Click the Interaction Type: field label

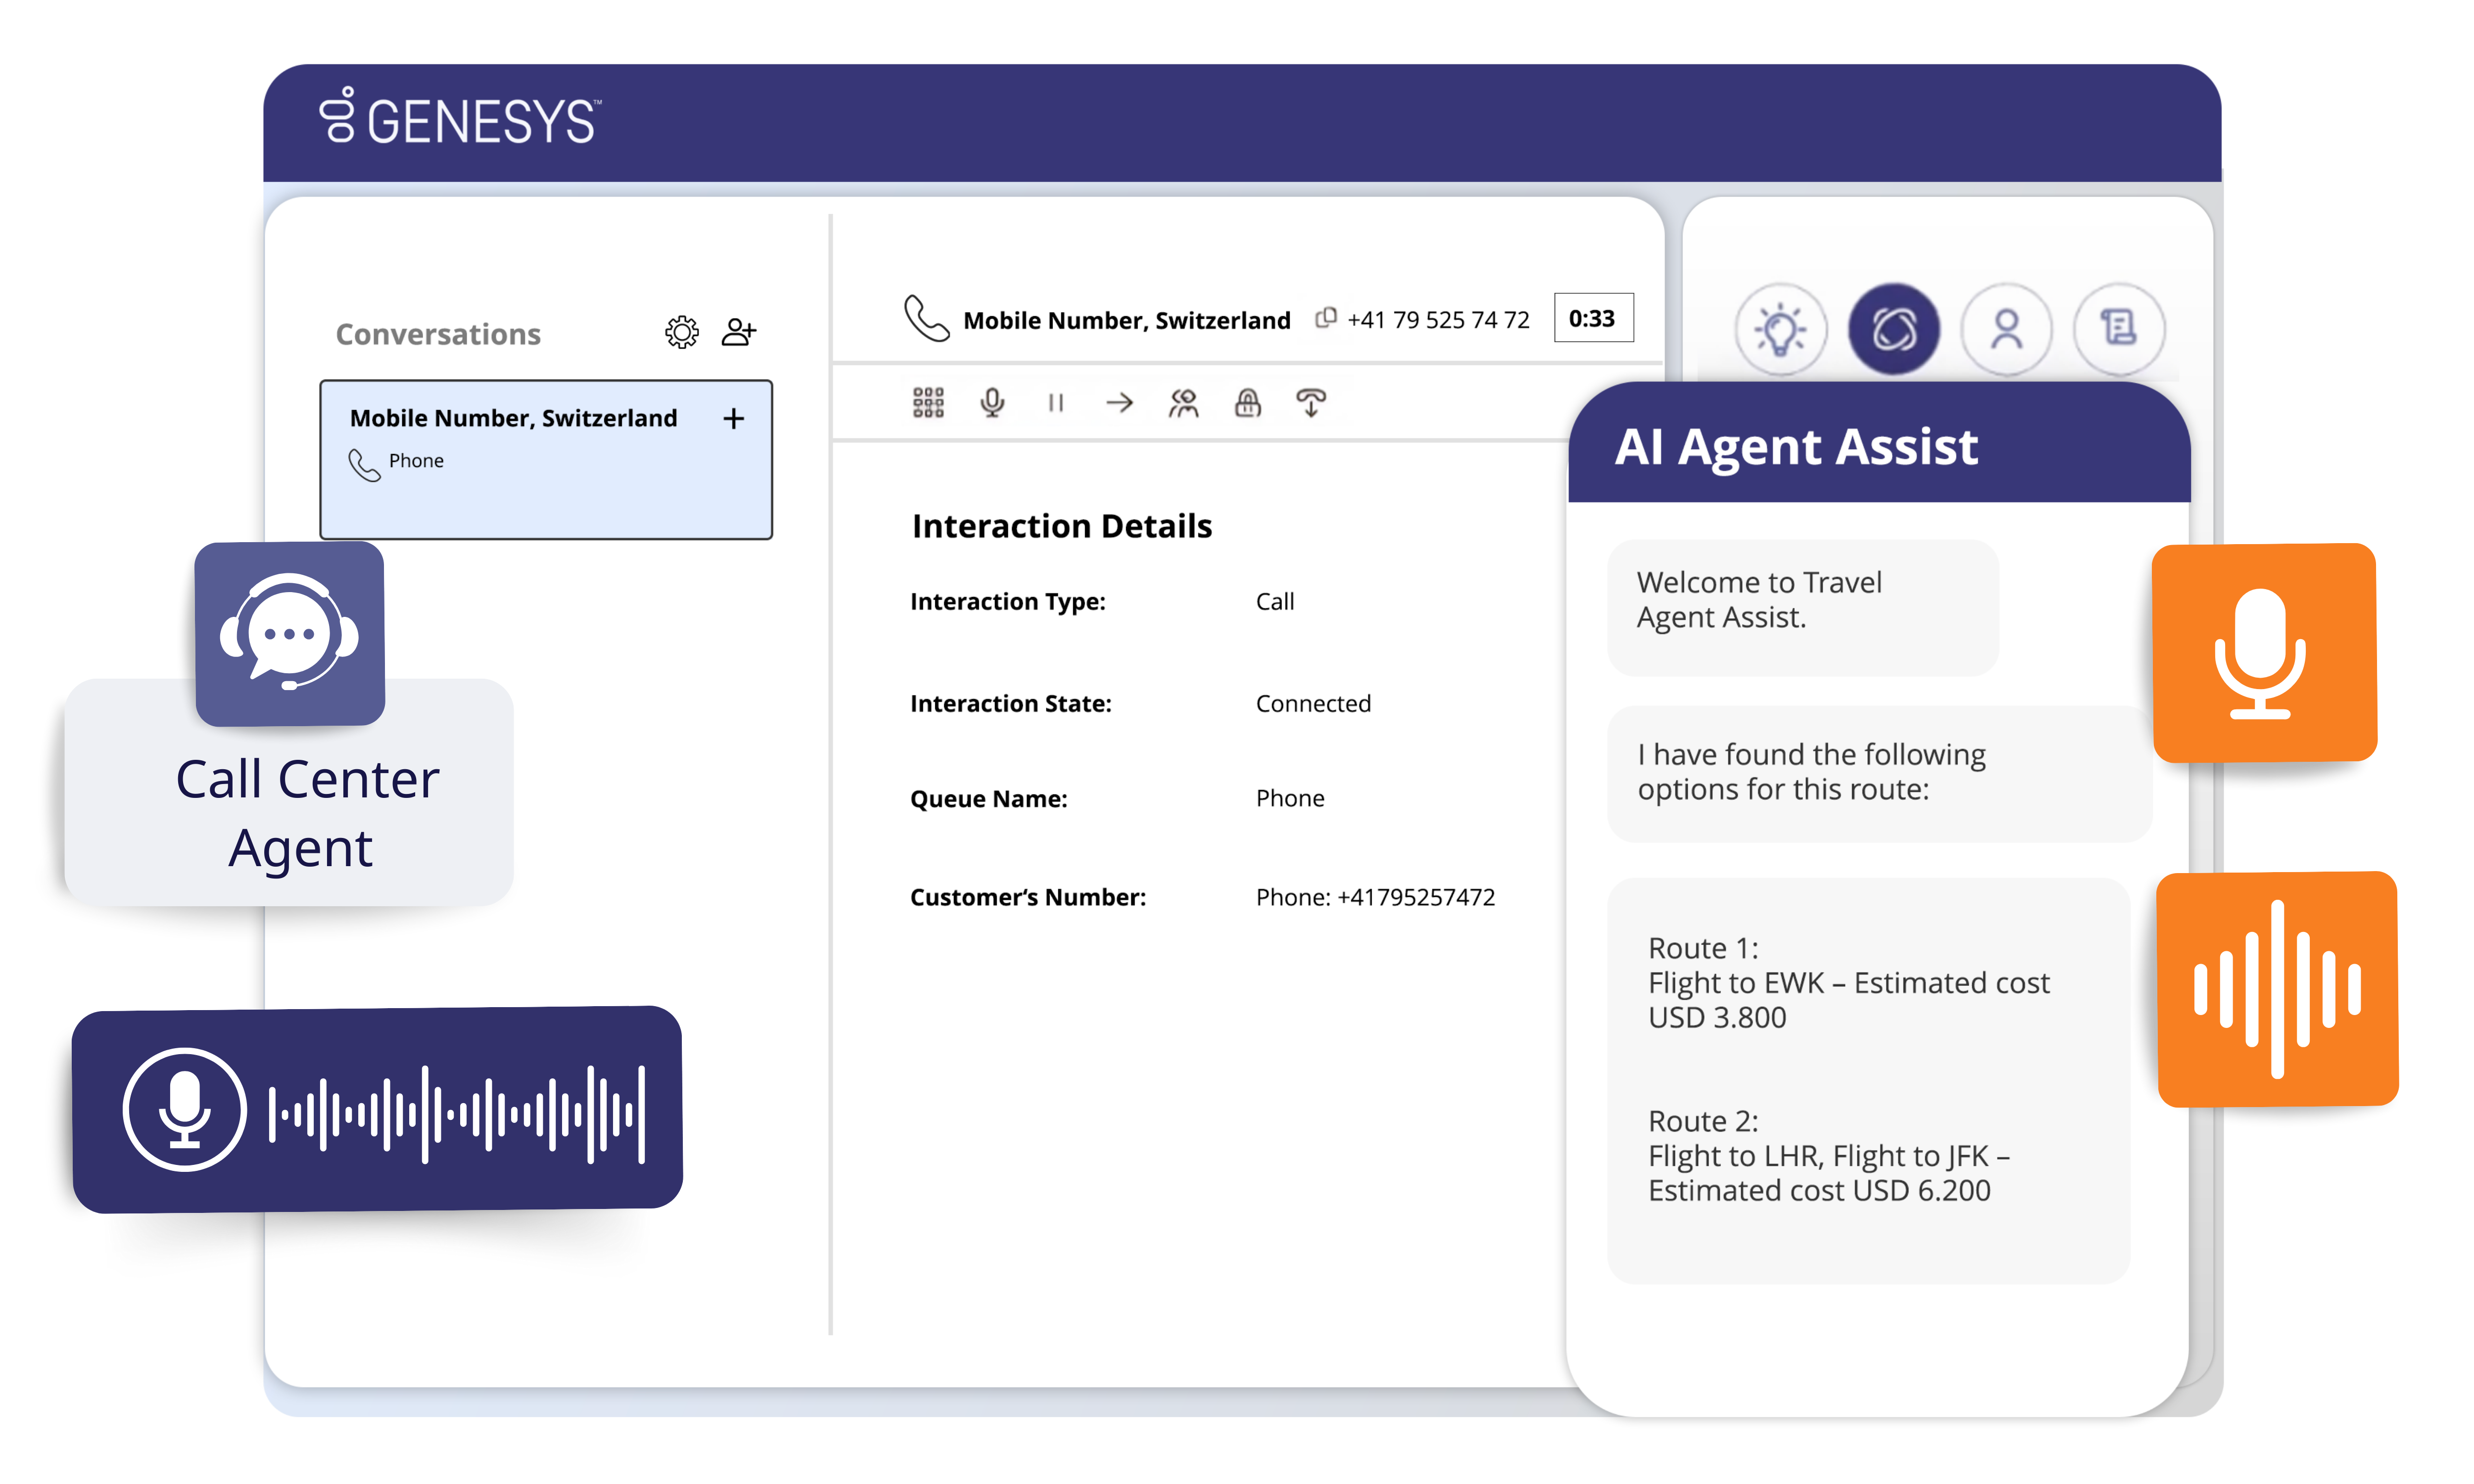(x=1008, y=601)
